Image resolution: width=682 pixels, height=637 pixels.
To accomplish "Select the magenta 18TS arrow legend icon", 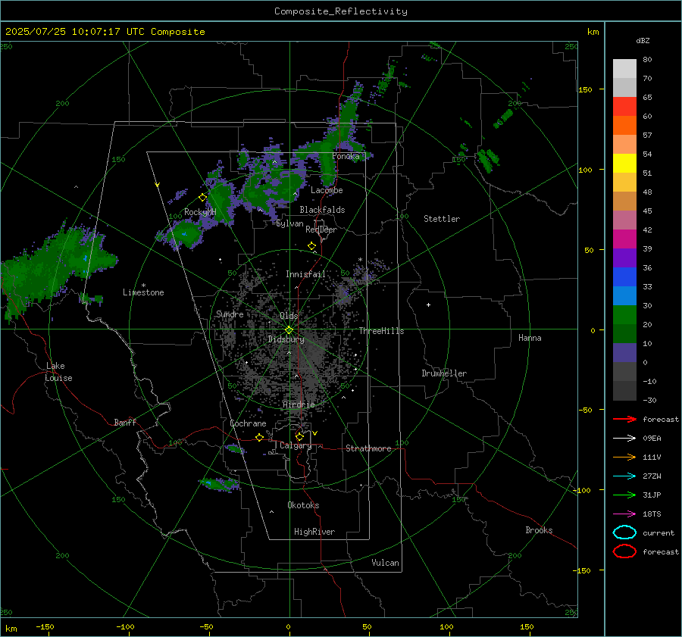I will click(624, 514).
